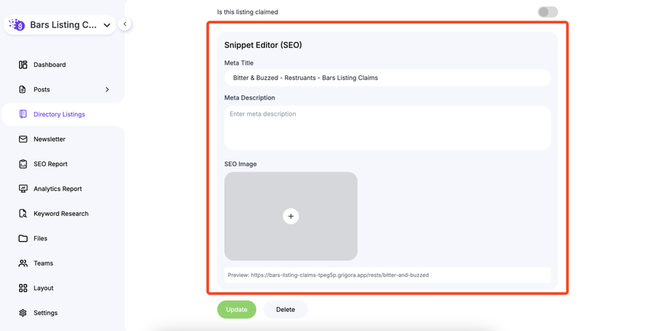648x331 pixels.
Task: Add an SEO image with plus button
Action: pos(290,216)
